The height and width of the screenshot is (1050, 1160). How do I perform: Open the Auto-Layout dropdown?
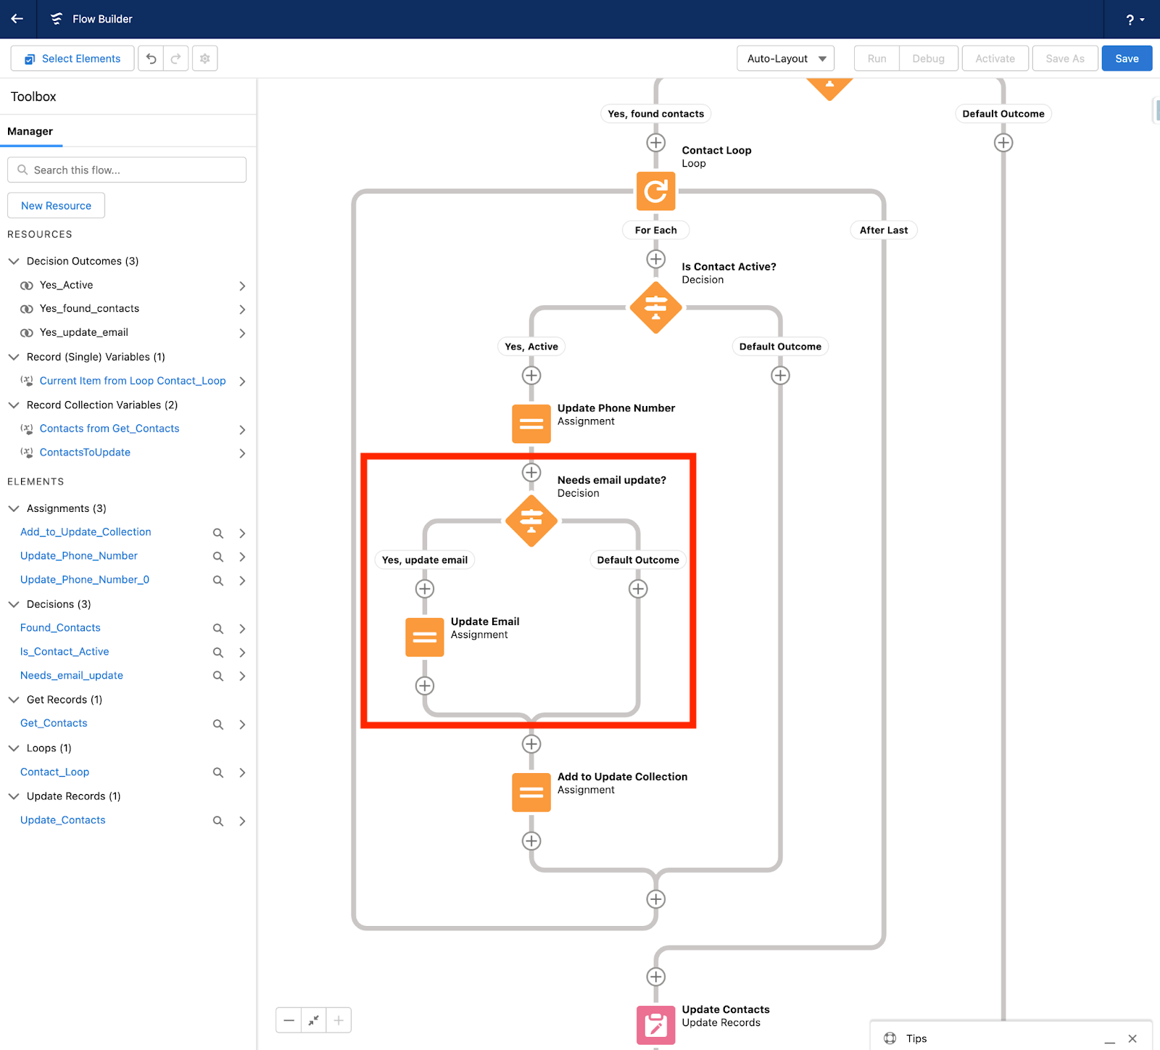[x=785, y=58]
